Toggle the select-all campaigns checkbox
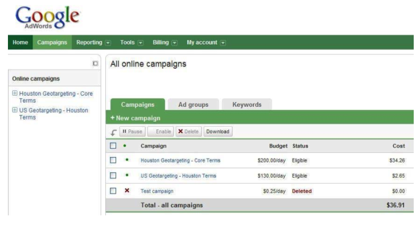Viewport: 419px width, 227px height. click(113, 146)
